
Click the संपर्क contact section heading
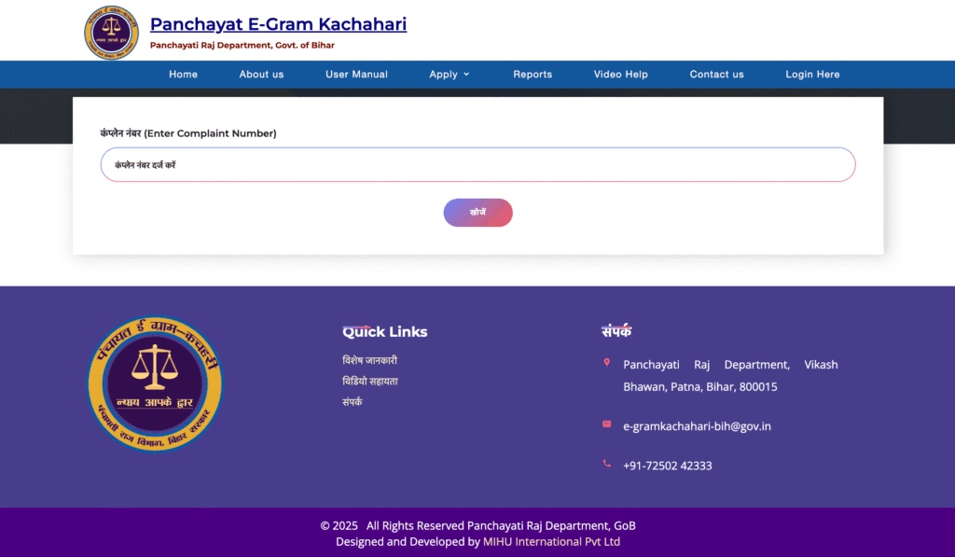click(616, 331)
